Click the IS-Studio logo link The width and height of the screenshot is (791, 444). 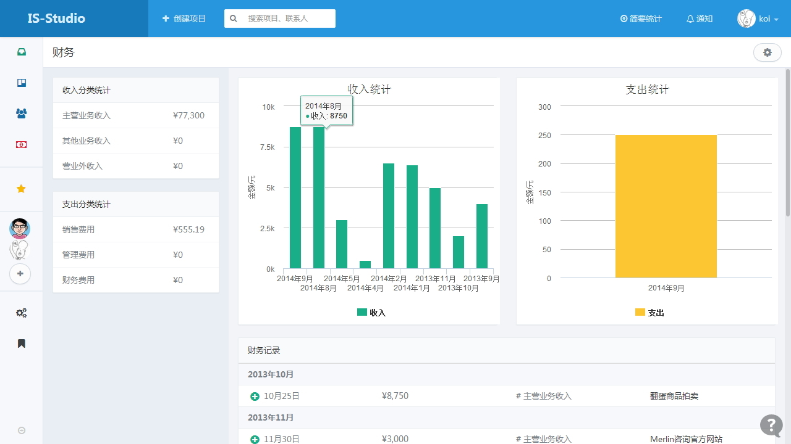pyautogui.click(x=56, y=18)
